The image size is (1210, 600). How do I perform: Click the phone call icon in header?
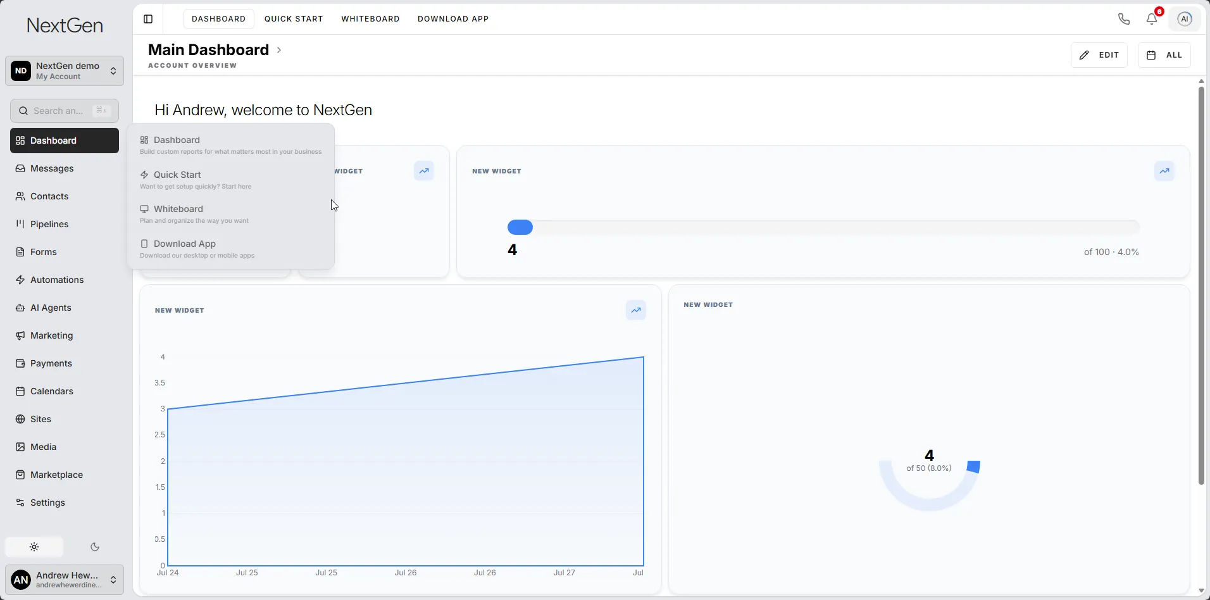[1124, 19]
